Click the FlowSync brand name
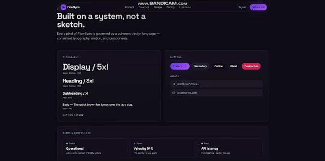325x161 pixels. point(74,7)
